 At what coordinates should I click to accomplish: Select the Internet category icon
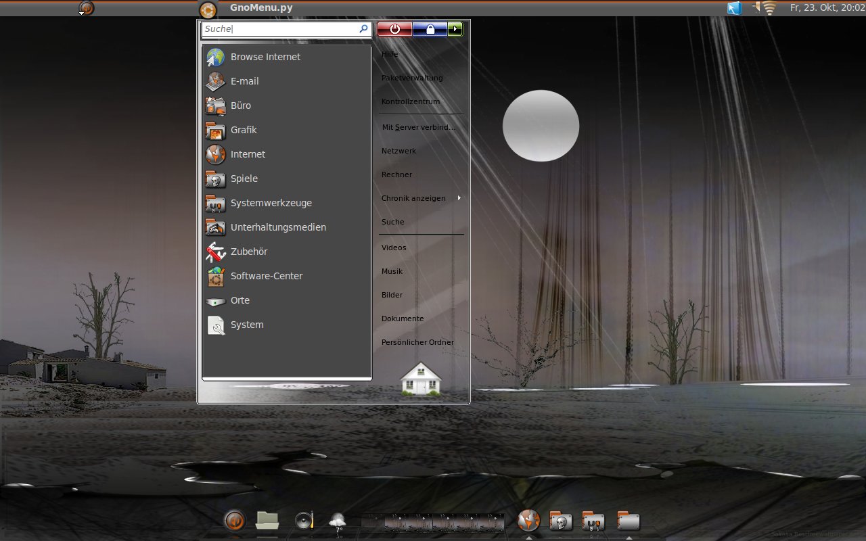pyautogui.click(x=215, y=154)
